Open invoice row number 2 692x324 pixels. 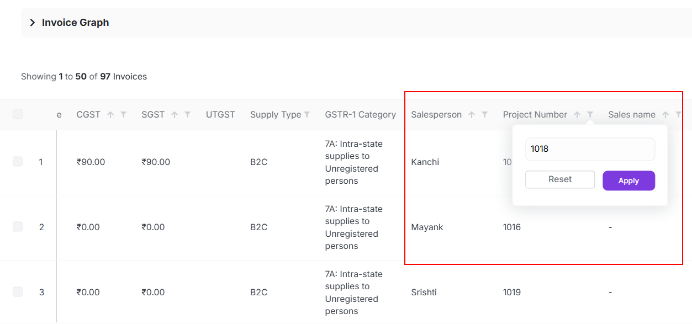point(41,227)
